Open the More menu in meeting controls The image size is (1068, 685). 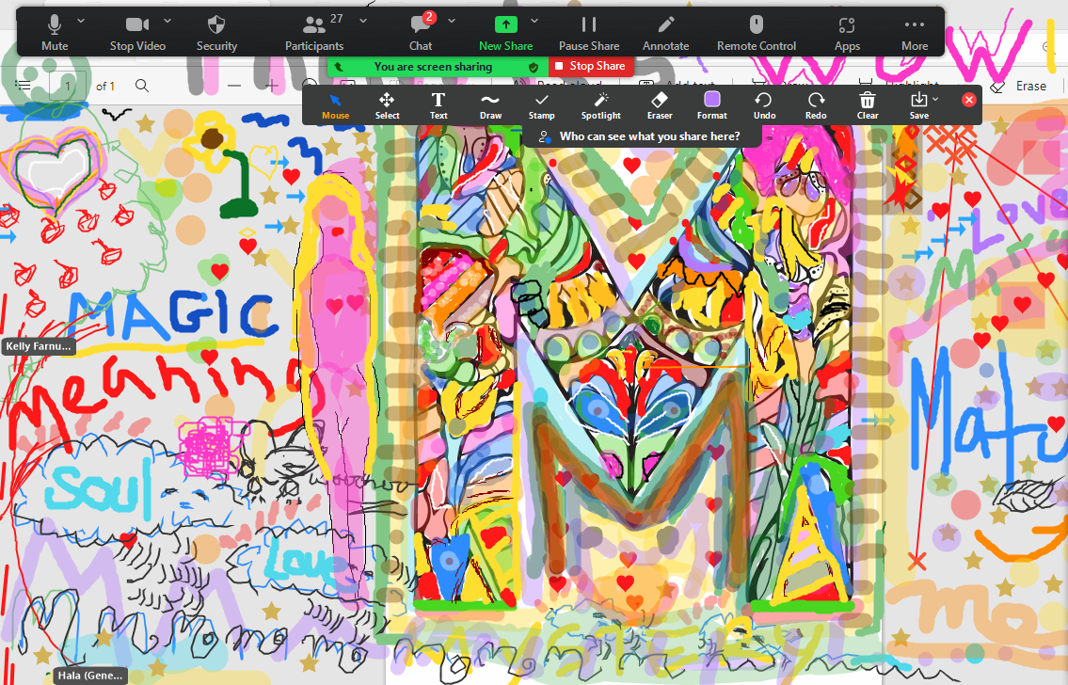914,32
